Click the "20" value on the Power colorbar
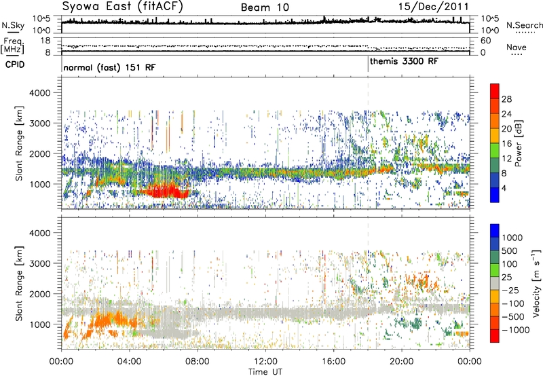 (506, 129)
